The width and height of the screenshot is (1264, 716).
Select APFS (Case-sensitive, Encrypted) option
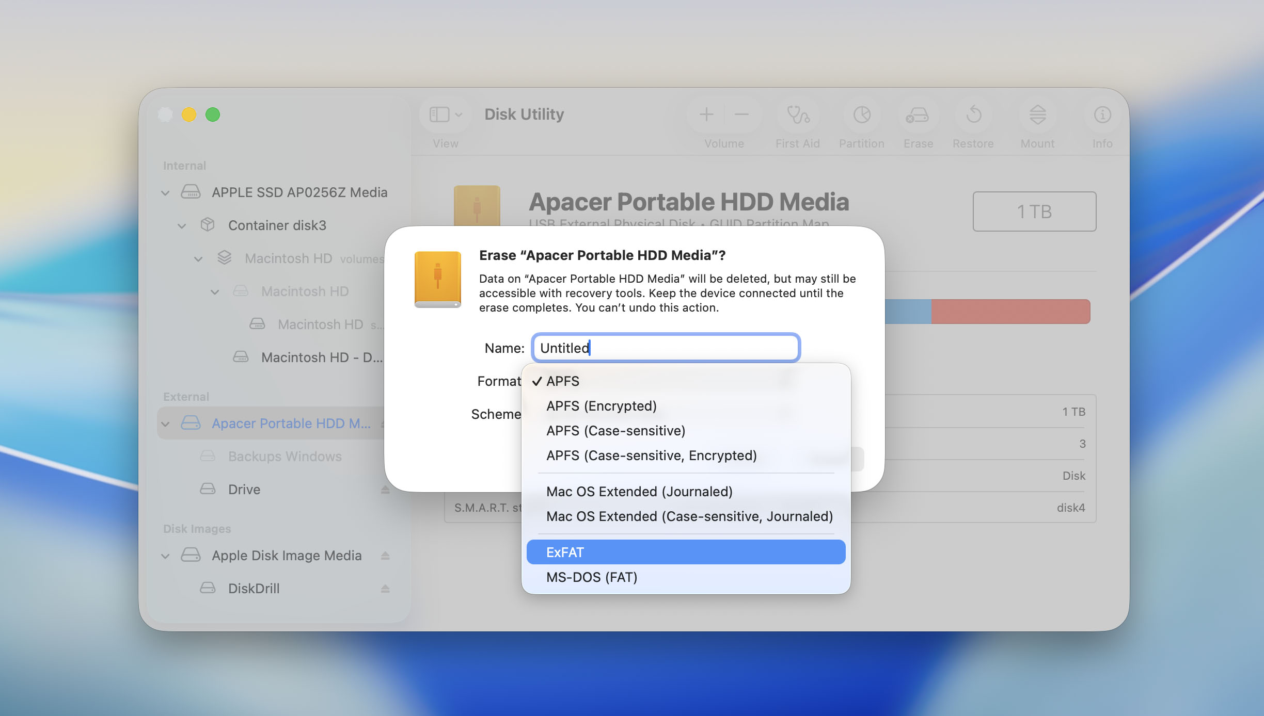click(686, 455)
